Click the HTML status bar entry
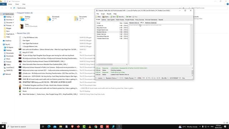 click(x=139, y=78)
